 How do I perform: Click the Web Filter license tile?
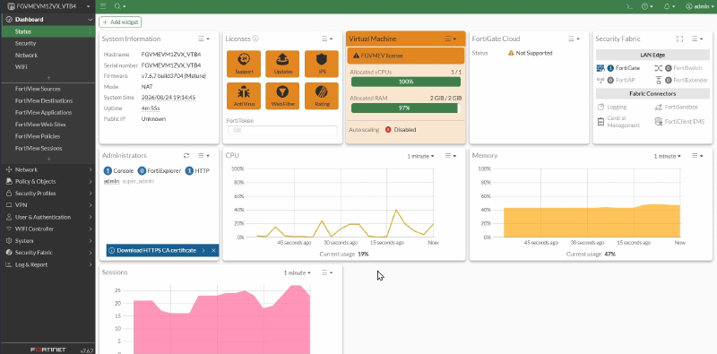[282, 96]
